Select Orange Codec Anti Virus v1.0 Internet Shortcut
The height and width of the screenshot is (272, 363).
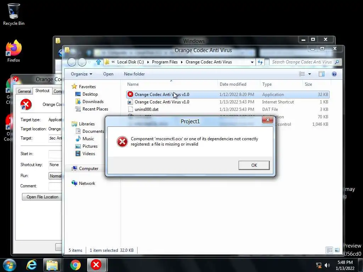coord(228,102)
